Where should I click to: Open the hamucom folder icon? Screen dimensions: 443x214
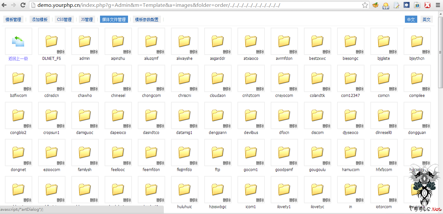[x=350, y=152]
